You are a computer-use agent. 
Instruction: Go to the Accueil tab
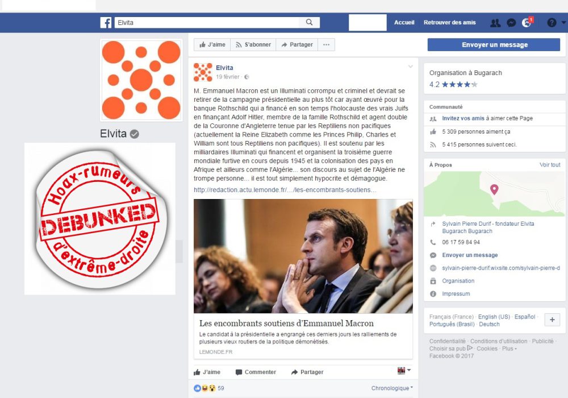click(x=404, y=23)
